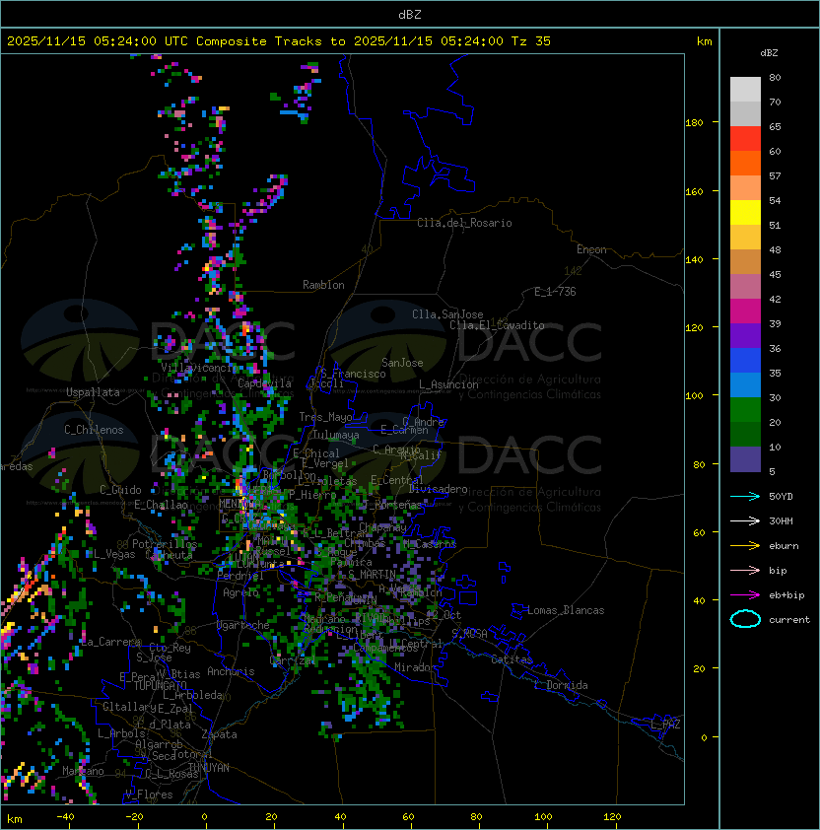
Task: Click the 'Tulumaya' map label
Action: click(x=336, y=435)
